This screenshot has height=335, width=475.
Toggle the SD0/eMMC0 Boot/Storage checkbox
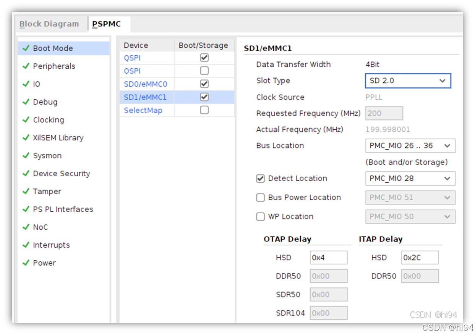(x=204, y=84)
